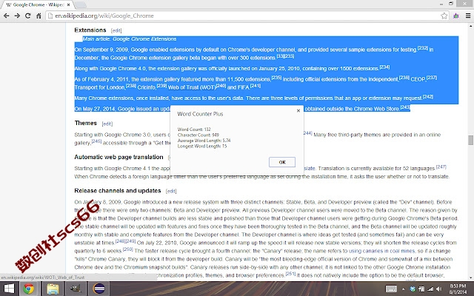Open File Explorer from the taskbar
The height and width of the screenshot is (296, 474).
pyautogui.click(x=53, y=289)
